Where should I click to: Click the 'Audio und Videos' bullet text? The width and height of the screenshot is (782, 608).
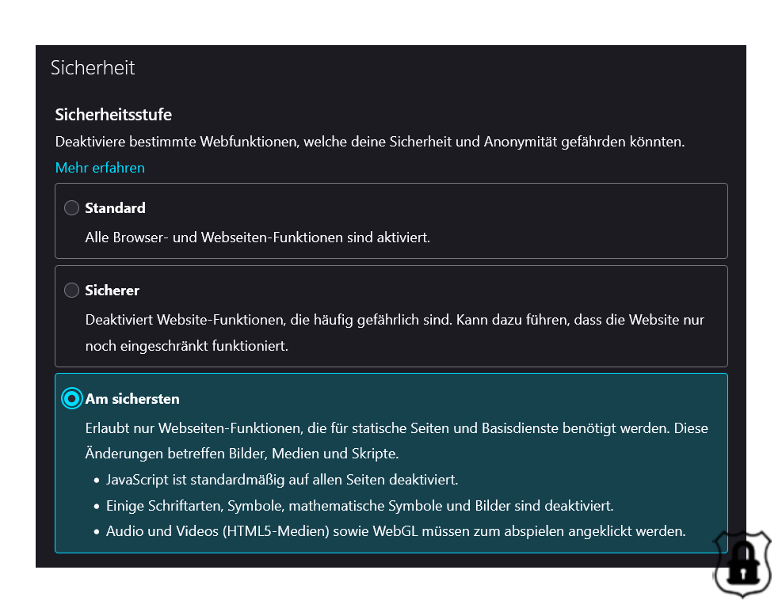click(396, 531)
